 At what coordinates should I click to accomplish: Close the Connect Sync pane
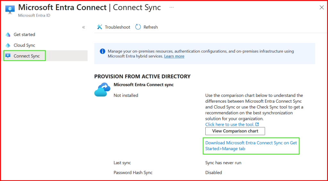[322, 8]
